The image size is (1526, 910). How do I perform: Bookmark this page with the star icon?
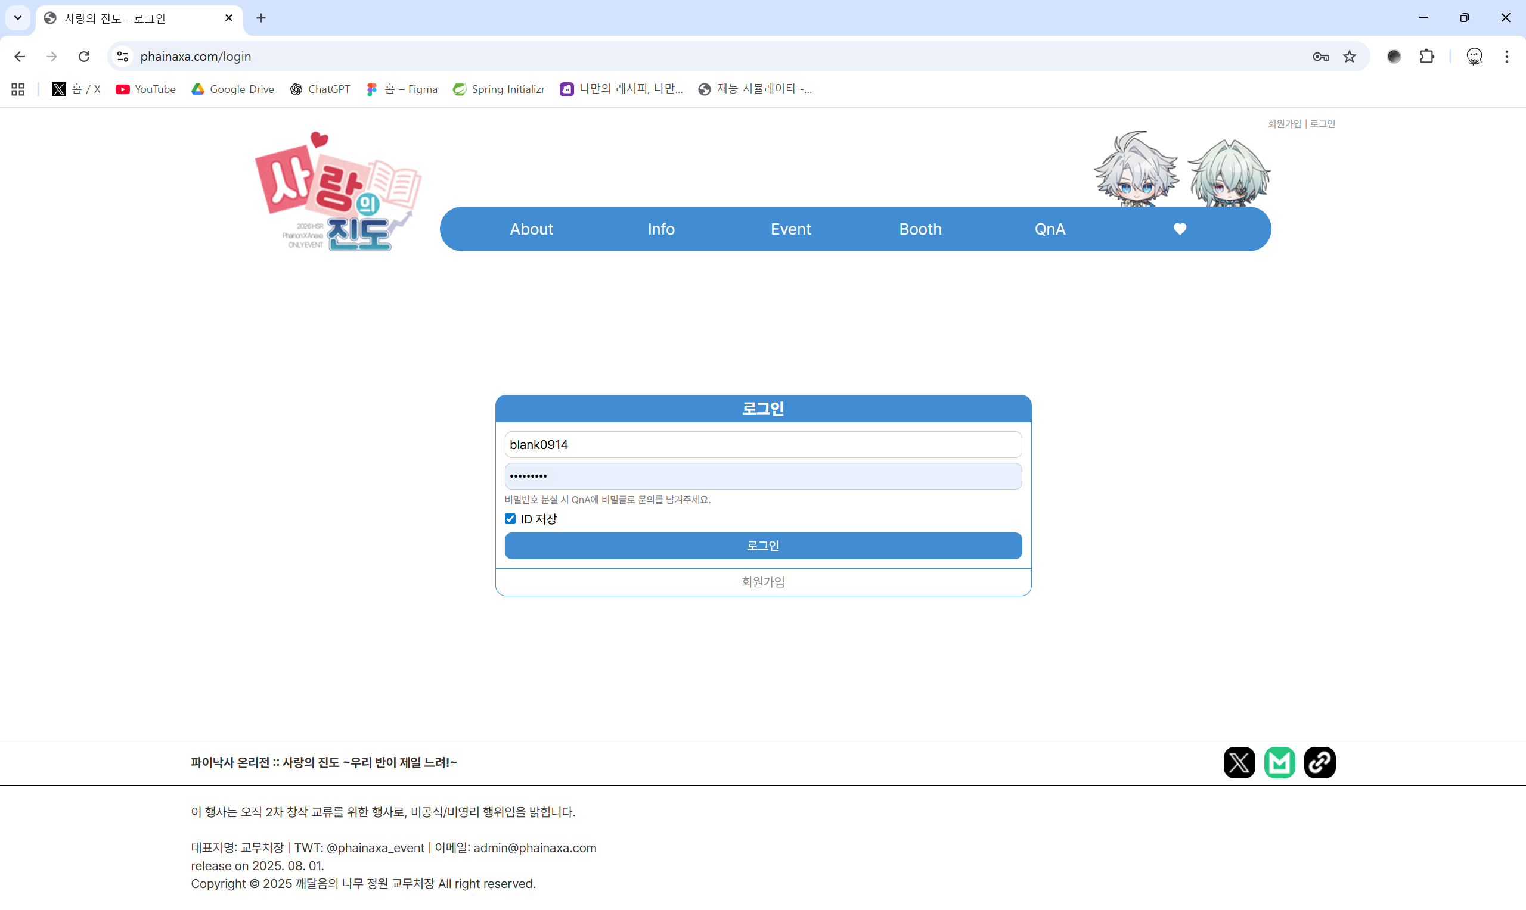point(1350,57)
